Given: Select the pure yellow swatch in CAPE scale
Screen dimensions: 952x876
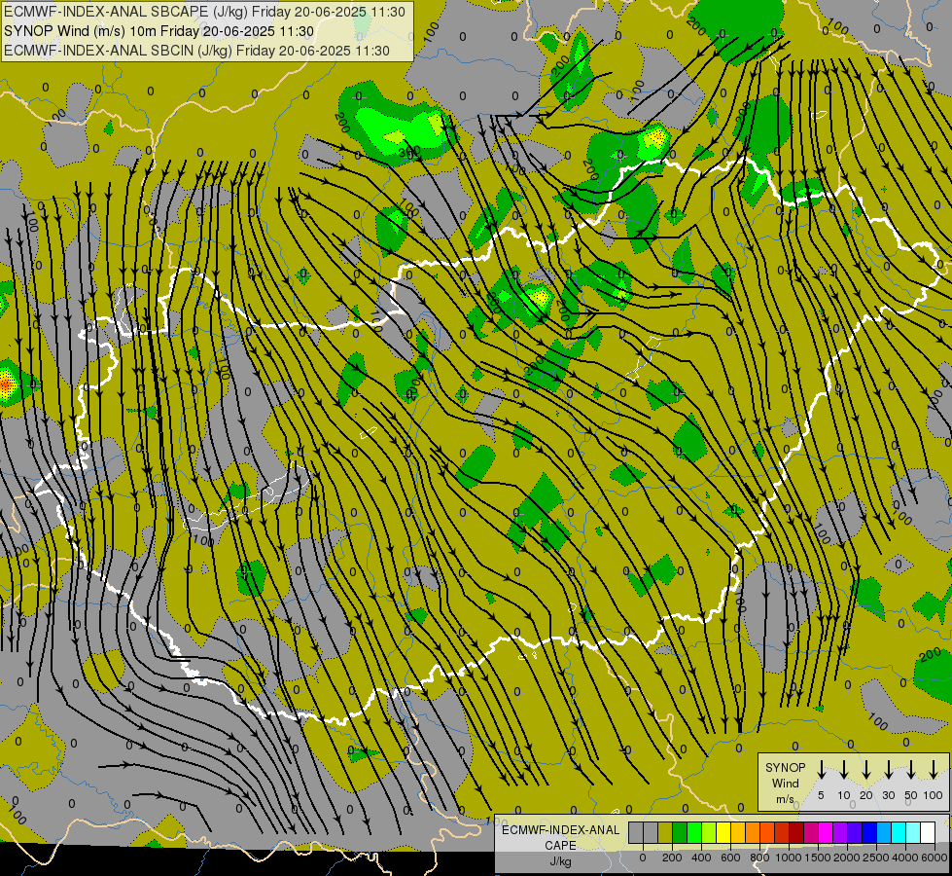Looking at the screenshot, I should click(723, 833).
